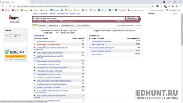This screenshot has height=103, width=183.
Task: Open Telegram bookmark
Action: [x=102, y=10]
